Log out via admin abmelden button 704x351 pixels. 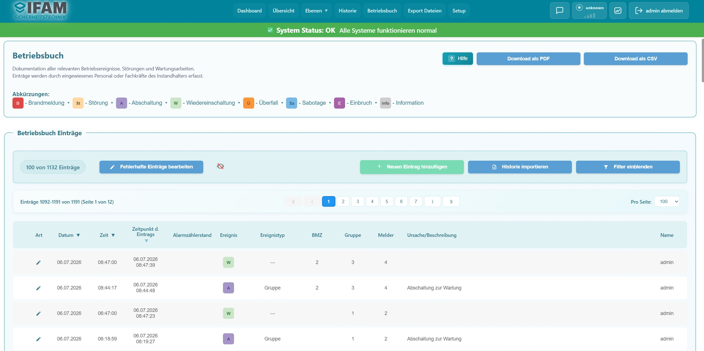[659, 11]
